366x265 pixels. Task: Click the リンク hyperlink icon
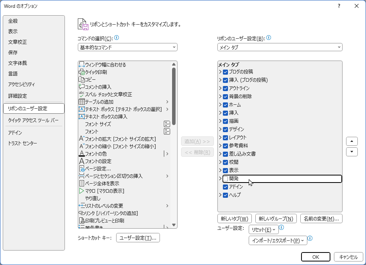pos(81,213)
